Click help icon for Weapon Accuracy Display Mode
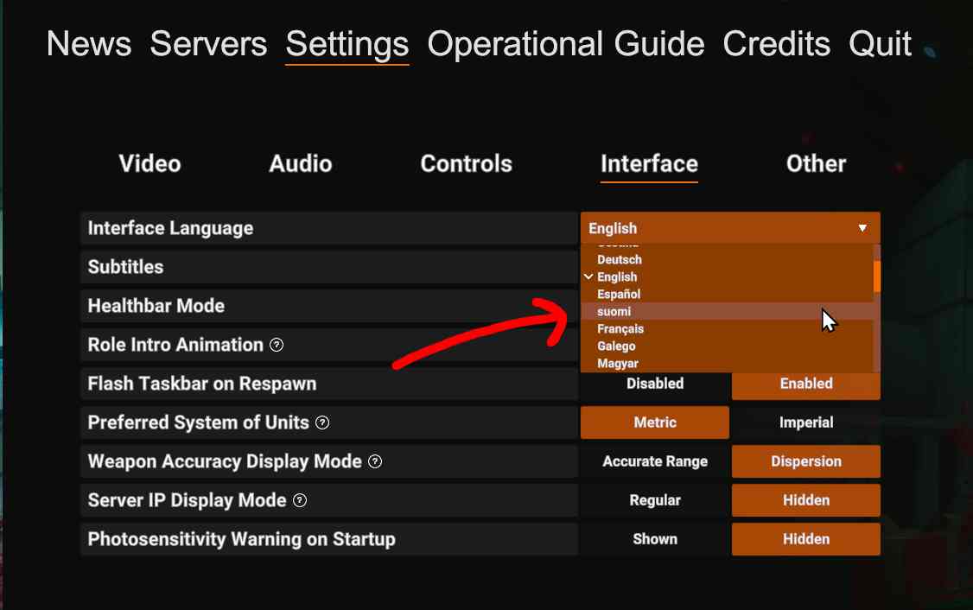The width and height of the screenshot is (973, 610). [x=375, y=461]
